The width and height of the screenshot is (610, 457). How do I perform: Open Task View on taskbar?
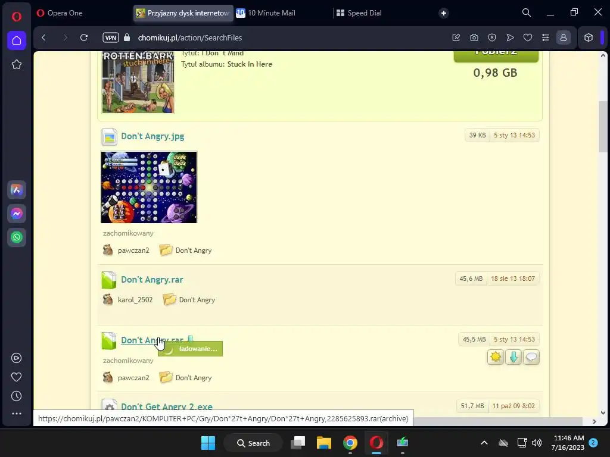pyautogui.click(x=298, y=443)
